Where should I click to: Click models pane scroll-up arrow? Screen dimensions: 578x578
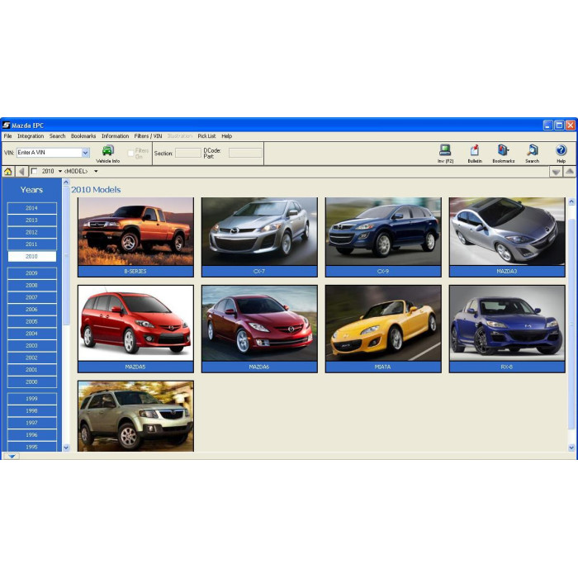(571, 201)
